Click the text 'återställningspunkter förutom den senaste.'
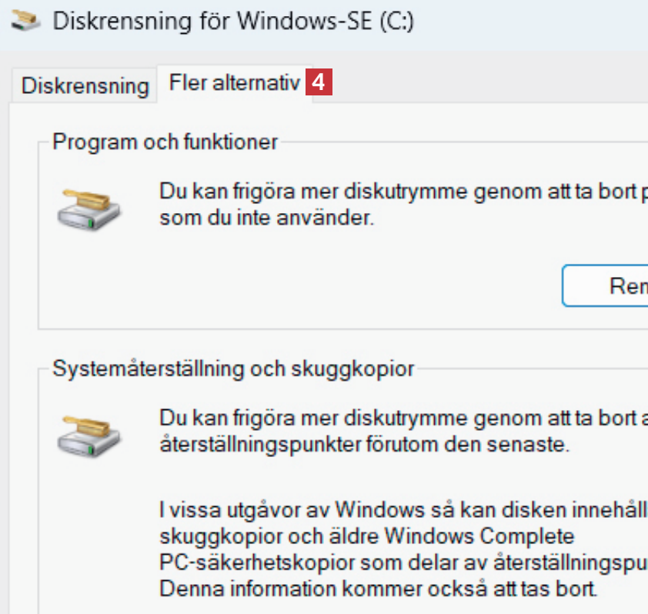The image size is (648, 614). [364, 445]
